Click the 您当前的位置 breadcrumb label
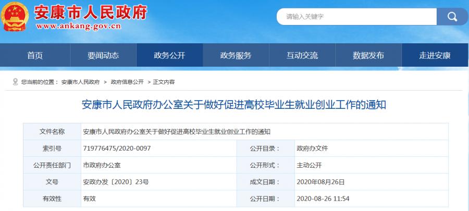Viewport: 469px width, 211px height. point(40,82)
